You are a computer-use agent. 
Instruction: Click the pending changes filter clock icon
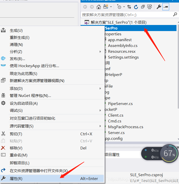tap(119, 7)
